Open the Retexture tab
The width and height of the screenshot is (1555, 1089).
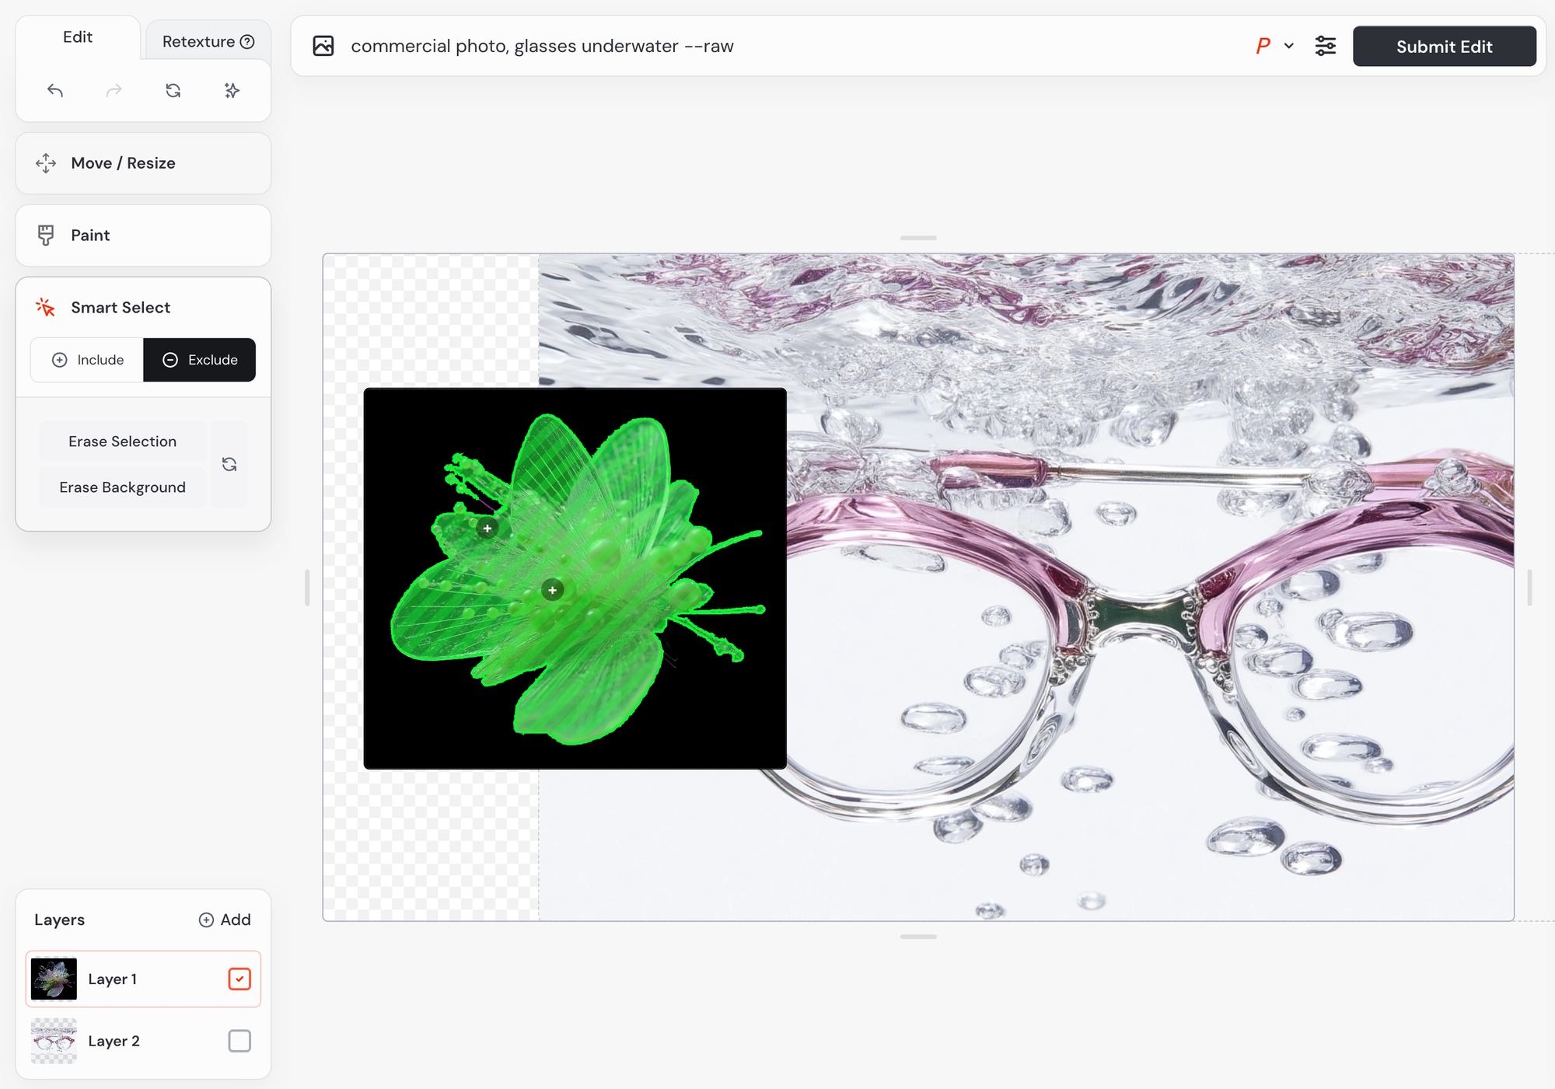[198, 42]
